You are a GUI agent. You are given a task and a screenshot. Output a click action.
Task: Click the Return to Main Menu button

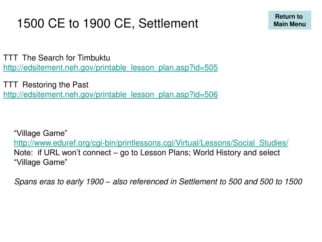click(x=290, y=20)
